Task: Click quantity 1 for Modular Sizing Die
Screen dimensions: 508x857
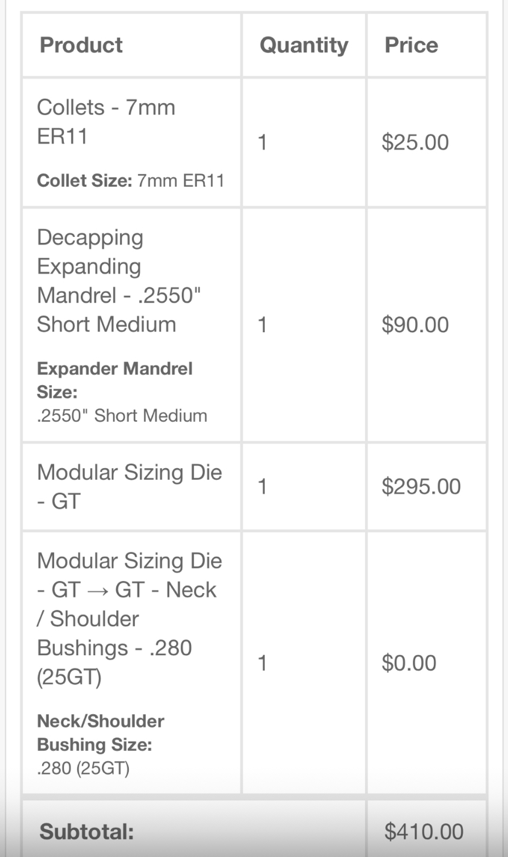Action: coord(262,486)
